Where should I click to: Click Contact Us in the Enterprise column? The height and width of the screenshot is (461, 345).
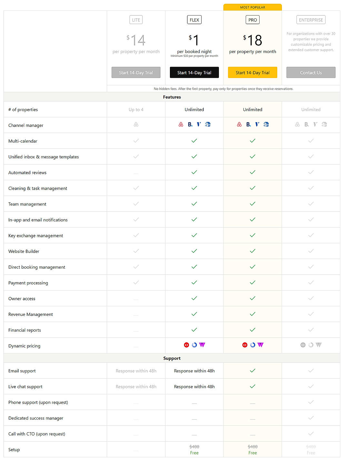click(310, 72)
